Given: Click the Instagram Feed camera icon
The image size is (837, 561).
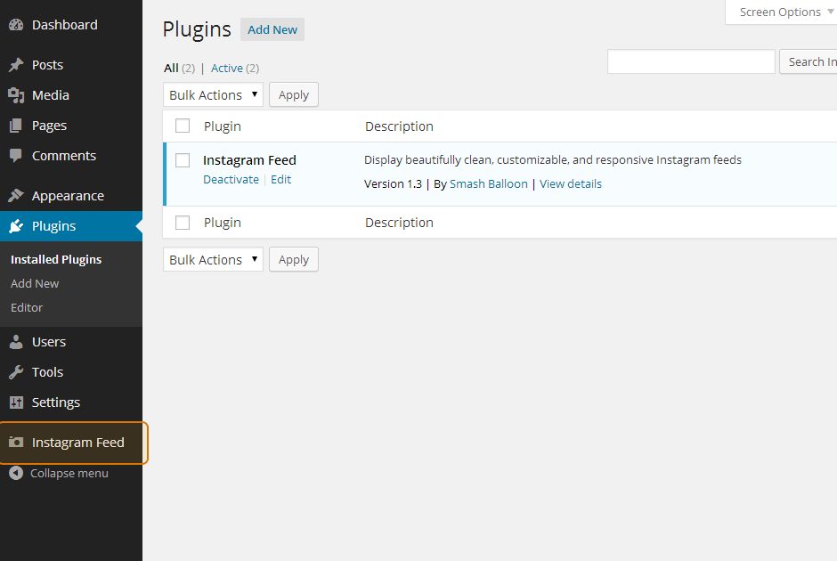Looking at the screenshot, I should tap(16, 443).
